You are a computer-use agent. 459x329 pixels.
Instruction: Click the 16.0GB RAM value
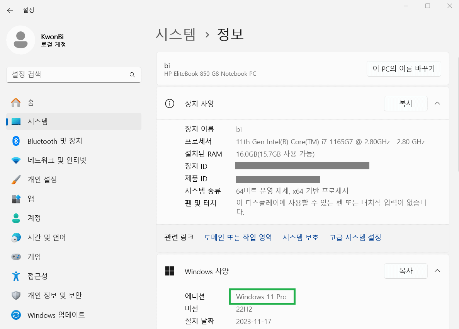click(x=275, y=154)
